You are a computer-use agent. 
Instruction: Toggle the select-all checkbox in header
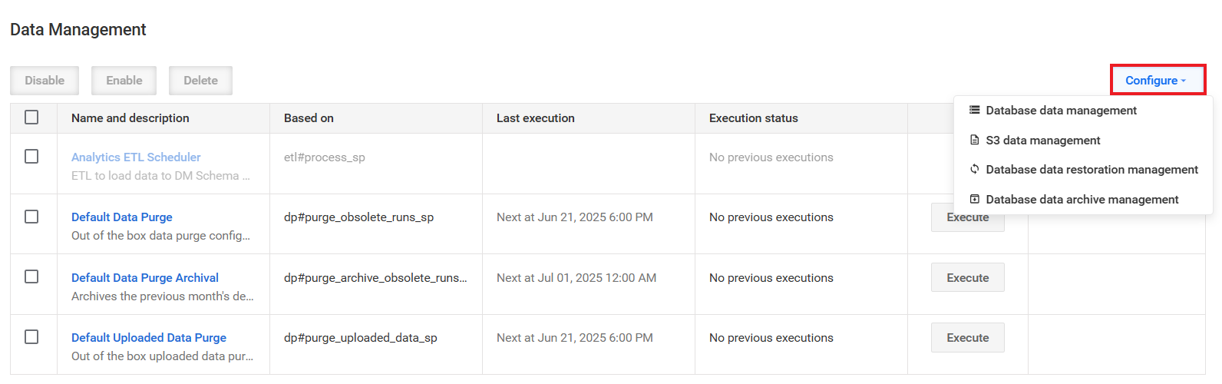click(31, 118)
